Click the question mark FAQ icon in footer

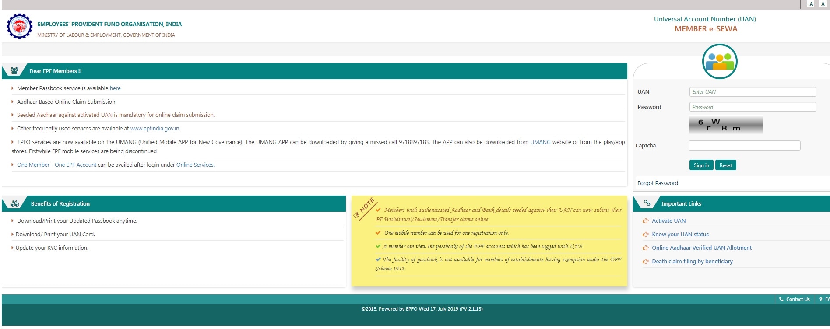[x=820, y=299]
